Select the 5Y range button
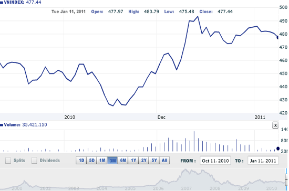Viewport: 289px width, 191px height. [154, 161]
